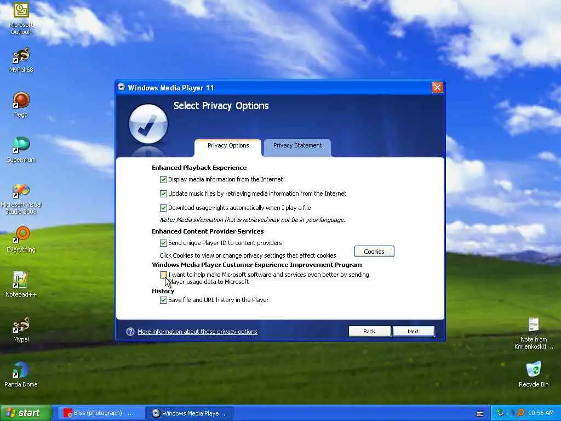
Task: Select the Supermium desktop shortcut
Action: pyautogui.click(x=21, y=150)
